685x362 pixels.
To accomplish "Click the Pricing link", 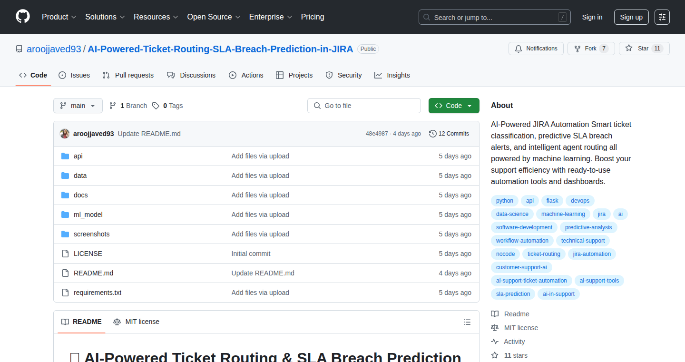I will pos(313,17).
